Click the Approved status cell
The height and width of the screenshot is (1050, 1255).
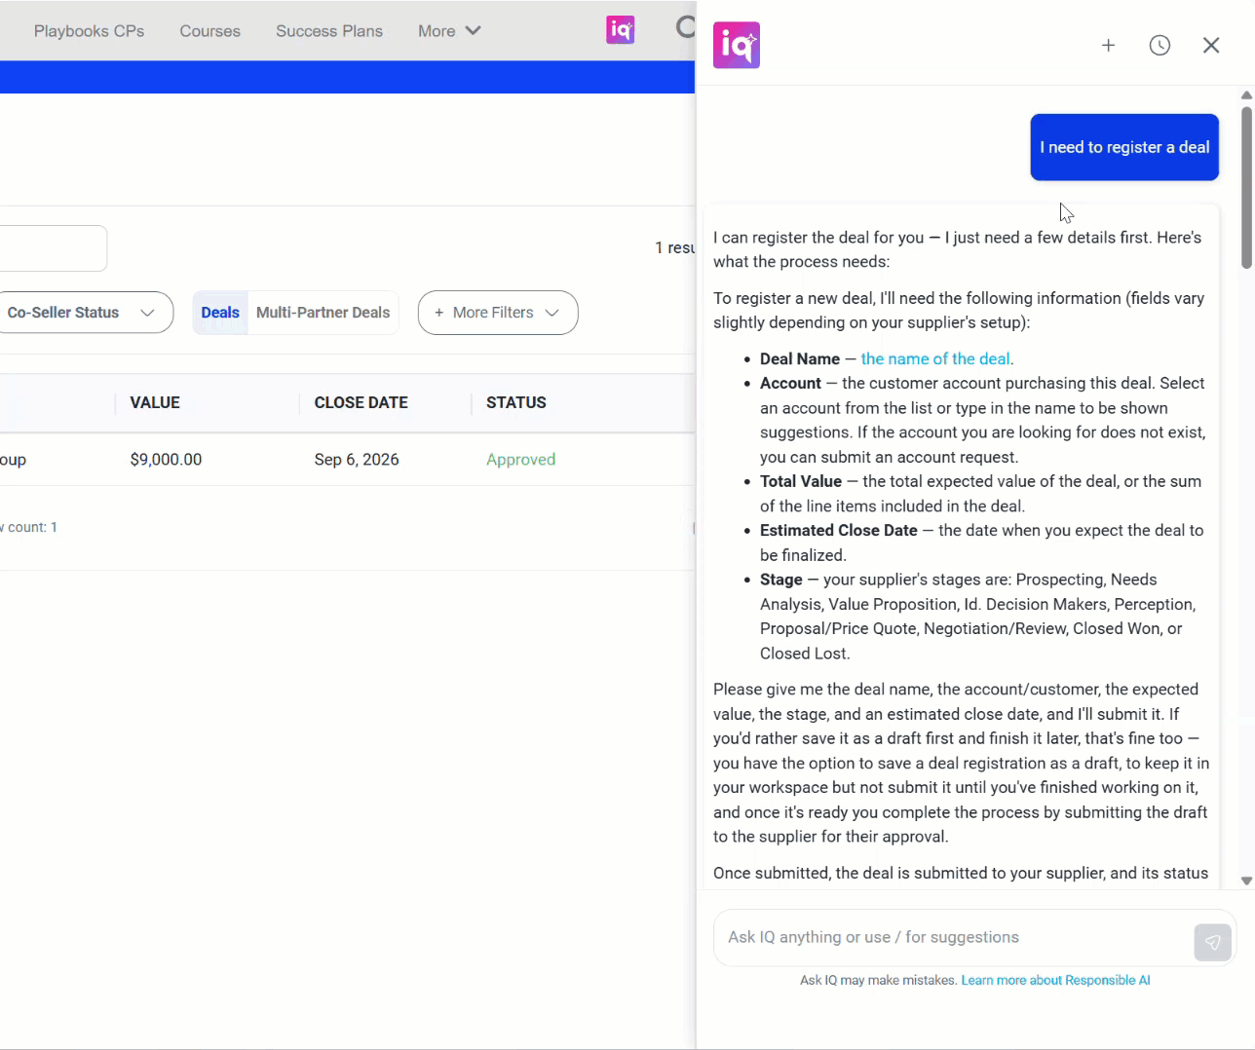pos(520,460)
